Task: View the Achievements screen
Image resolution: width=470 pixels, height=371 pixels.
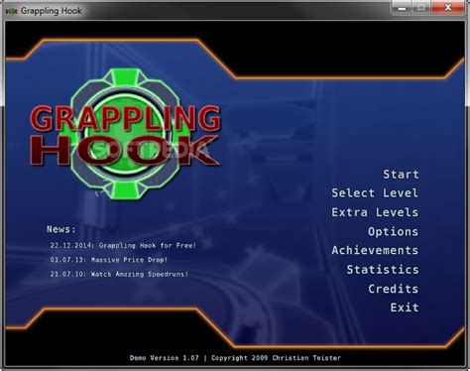Action: tap(375, 250)
